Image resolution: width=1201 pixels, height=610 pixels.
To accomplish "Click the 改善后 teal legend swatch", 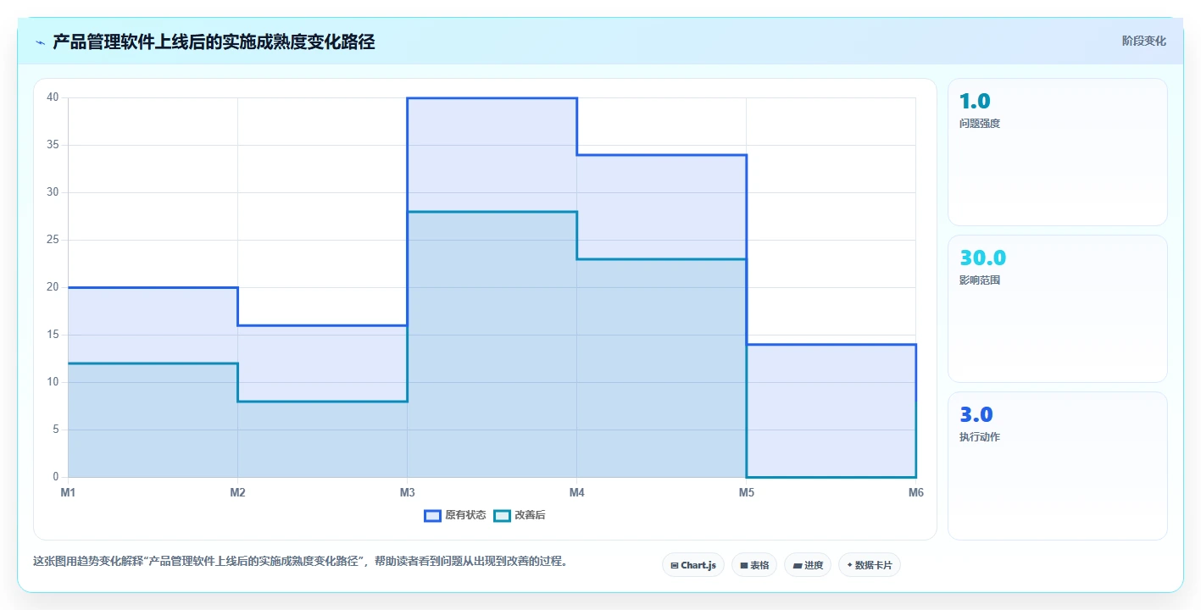I will coord(502,515).
